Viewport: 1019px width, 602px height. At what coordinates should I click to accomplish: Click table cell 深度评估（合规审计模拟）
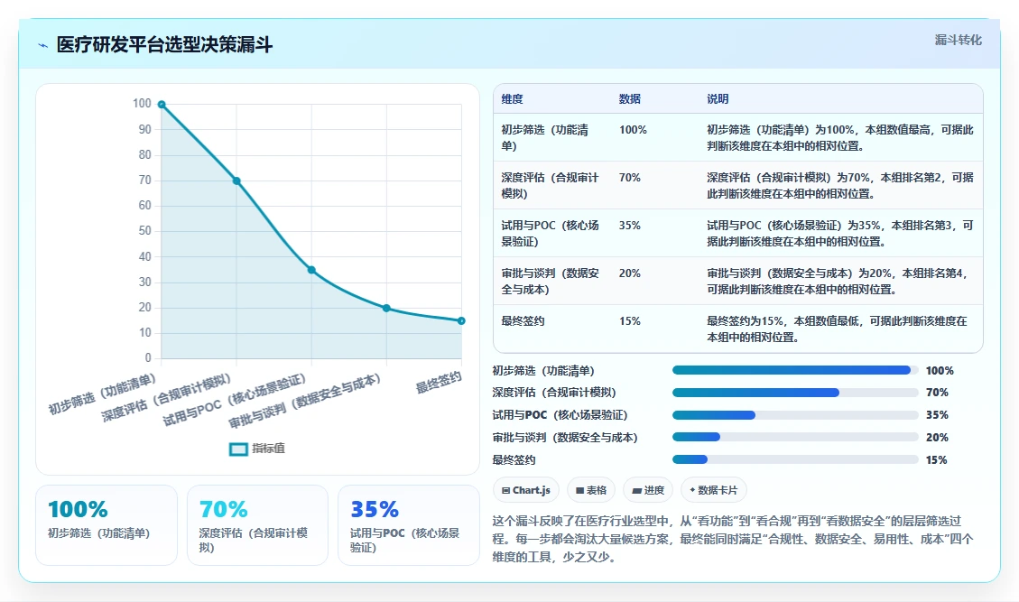550,185
